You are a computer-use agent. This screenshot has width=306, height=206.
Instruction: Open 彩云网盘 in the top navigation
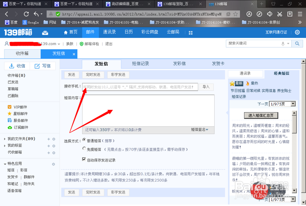point(150,32)
